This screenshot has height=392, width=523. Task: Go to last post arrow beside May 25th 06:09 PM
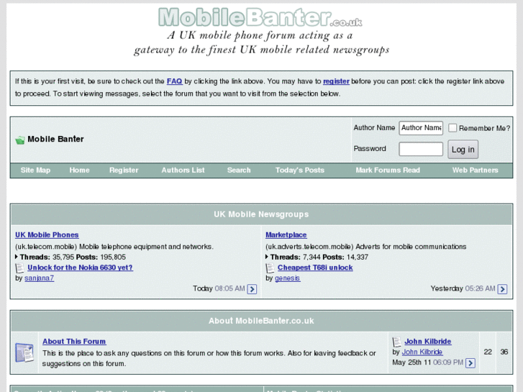pos(470,363)
